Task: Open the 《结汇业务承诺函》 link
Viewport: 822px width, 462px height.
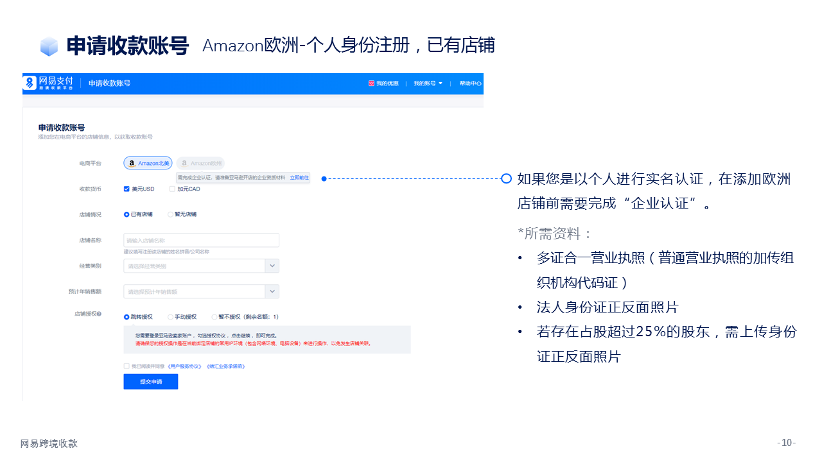Action: (225, 366)
